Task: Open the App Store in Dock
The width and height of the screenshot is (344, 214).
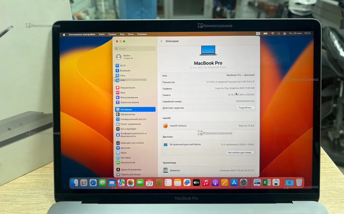Action: (234, 183)
